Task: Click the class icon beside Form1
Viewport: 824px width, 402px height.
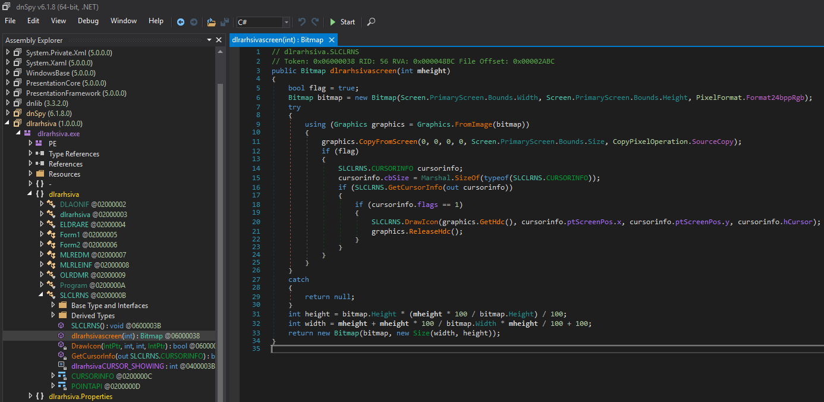Action: (x=51, y=234)
